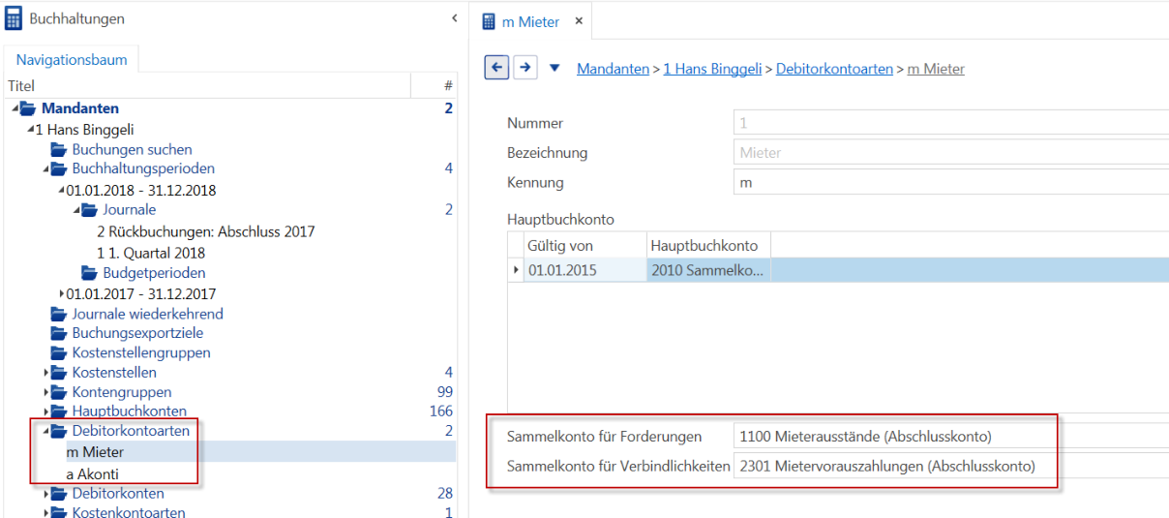Collapse the Debitorkontoarten node
This screenshot has width=1169, height=518.
pyautogui.click(x=46, y=431)
